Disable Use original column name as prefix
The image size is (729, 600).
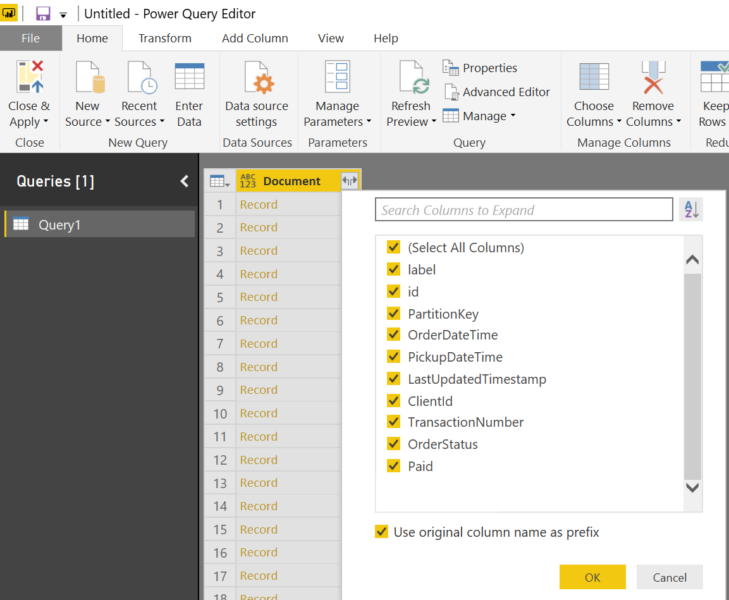tap(381, 532)
